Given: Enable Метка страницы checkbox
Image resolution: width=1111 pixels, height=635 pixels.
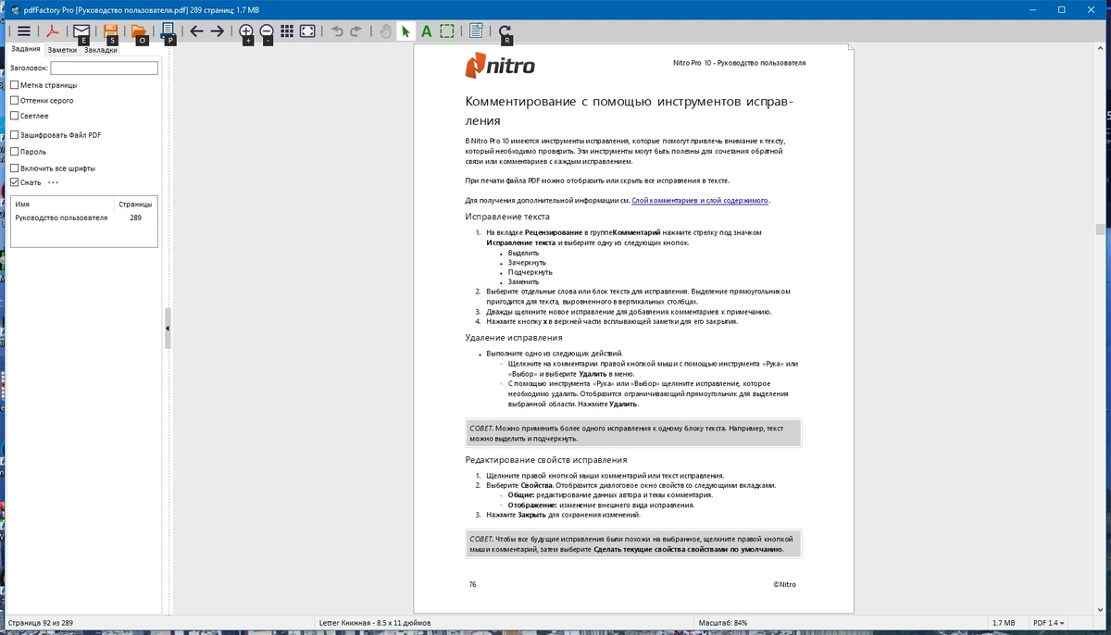Looking at the screenshot, I should click(x=14, y=84).
